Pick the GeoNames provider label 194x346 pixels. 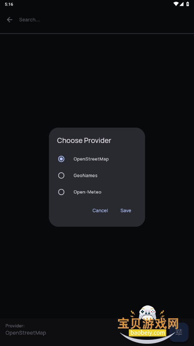85,175
